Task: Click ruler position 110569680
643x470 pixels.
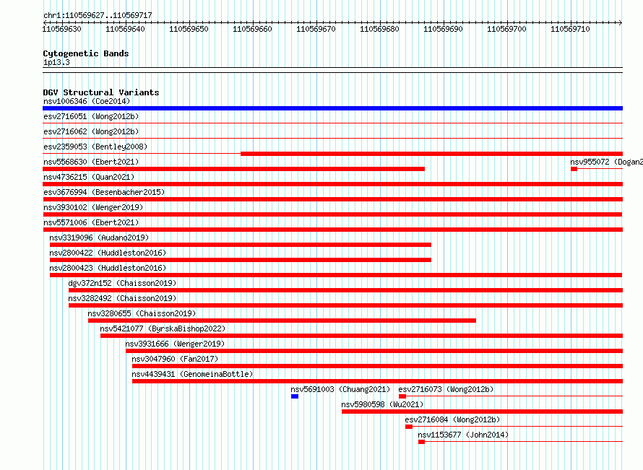Action: click(380, 29)
